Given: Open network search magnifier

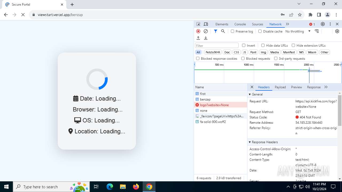Looking at the screenshot, I should point(223,31).
